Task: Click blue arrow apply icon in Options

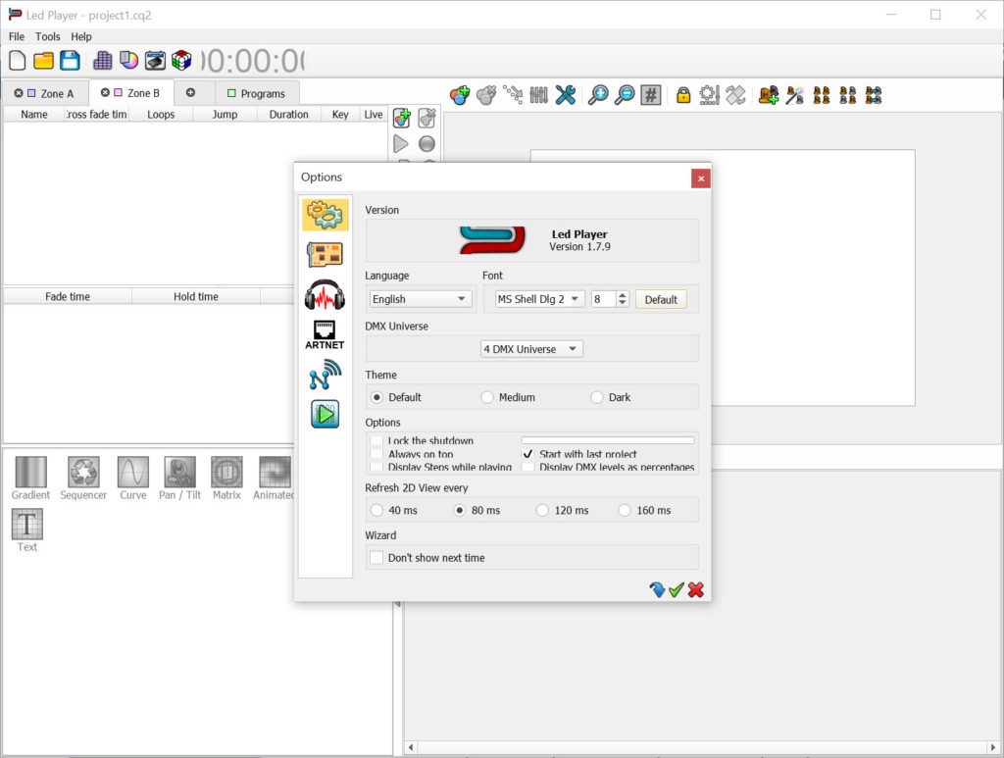Action: pos(657,589)
